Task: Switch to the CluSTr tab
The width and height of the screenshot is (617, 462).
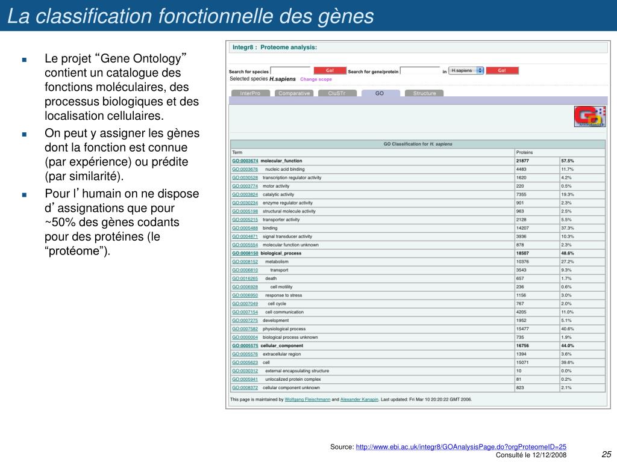Action: 337,93
